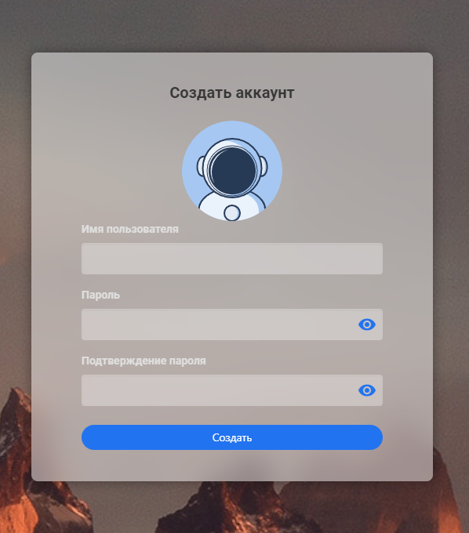Click the Создать аккаунт heading
Image resolution: width=469 pixels, height=533 pixels.
pos(232,92)
